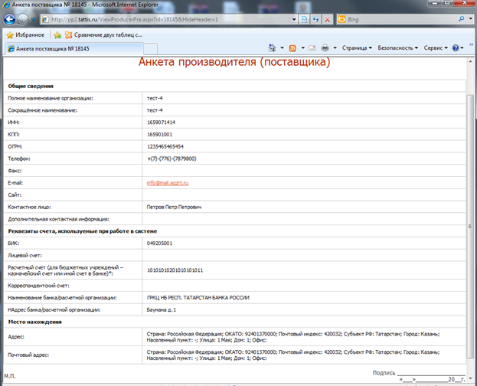Open the search provider dropdown arrow
477x386 pixels.
pos(470,19)
